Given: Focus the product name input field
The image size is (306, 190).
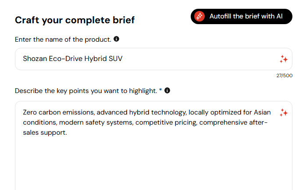Looking at the screenshot, I should [153, 59].
